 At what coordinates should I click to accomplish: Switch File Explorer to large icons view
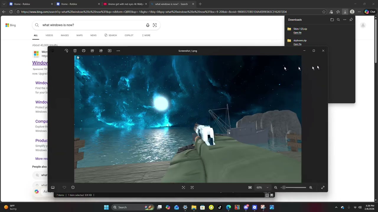click(272, 195)
